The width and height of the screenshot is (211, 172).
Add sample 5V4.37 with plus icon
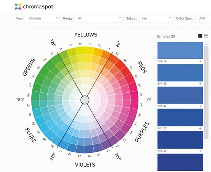click(x=200, y=128)
